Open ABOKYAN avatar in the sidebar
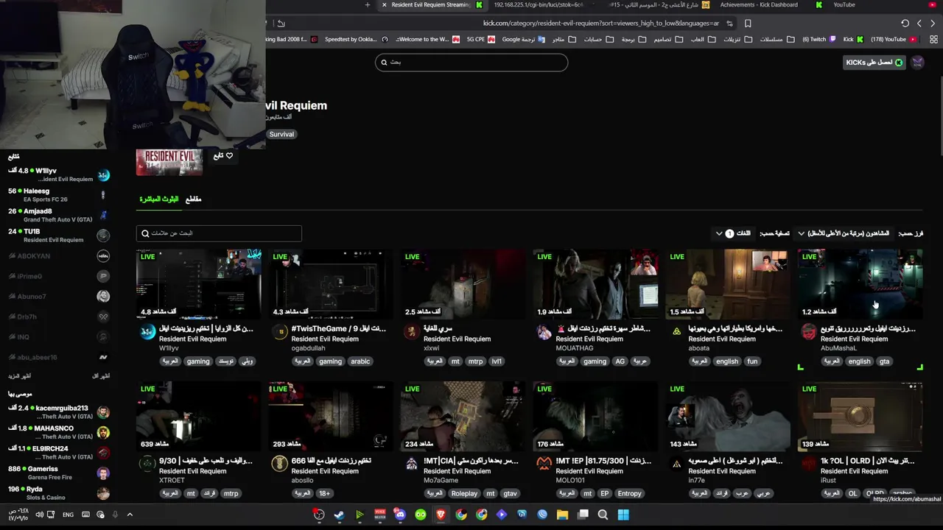 tap(103, 256)
